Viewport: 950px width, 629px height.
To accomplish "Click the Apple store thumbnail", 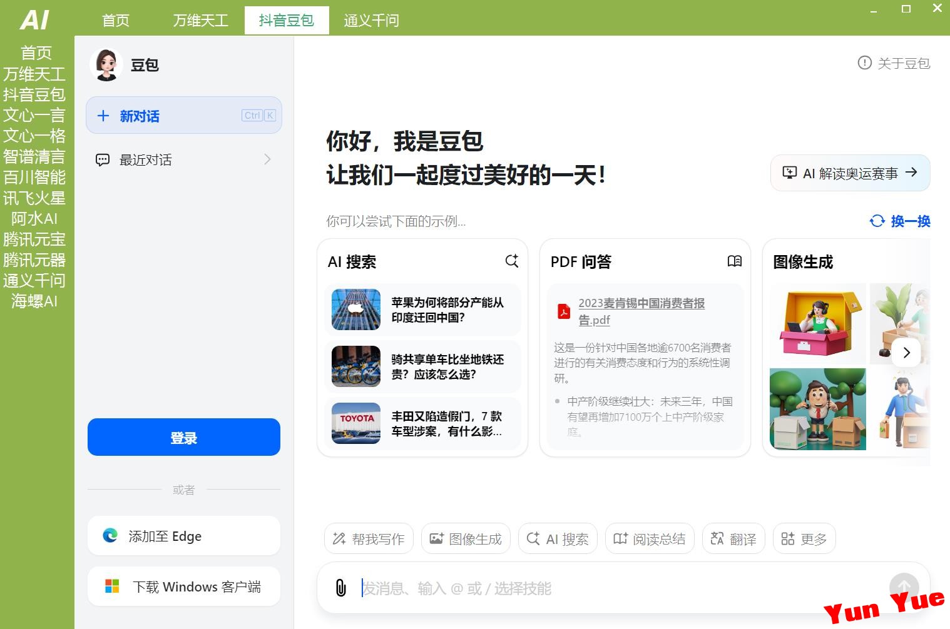I will click(356, 309).
